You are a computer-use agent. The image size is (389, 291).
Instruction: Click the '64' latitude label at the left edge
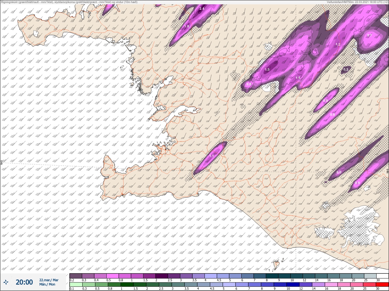[x=1, y=163]
